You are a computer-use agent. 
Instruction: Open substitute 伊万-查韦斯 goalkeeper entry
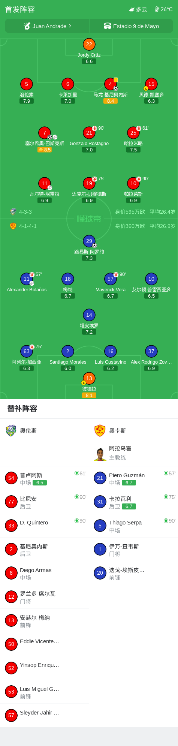134,550
